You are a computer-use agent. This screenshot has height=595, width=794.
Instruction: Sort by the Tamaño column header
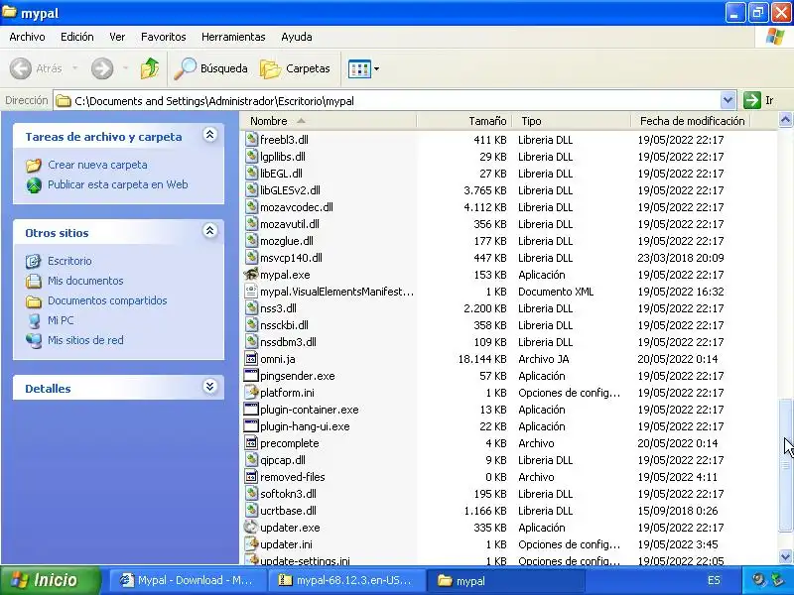point(463,121)
